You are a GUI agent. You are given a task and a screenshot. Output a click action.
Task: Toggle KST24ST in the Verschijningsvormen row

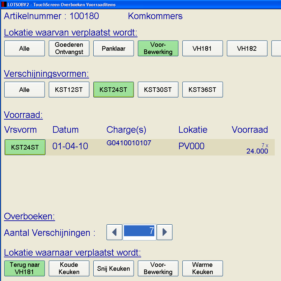[x=113, y=90]
